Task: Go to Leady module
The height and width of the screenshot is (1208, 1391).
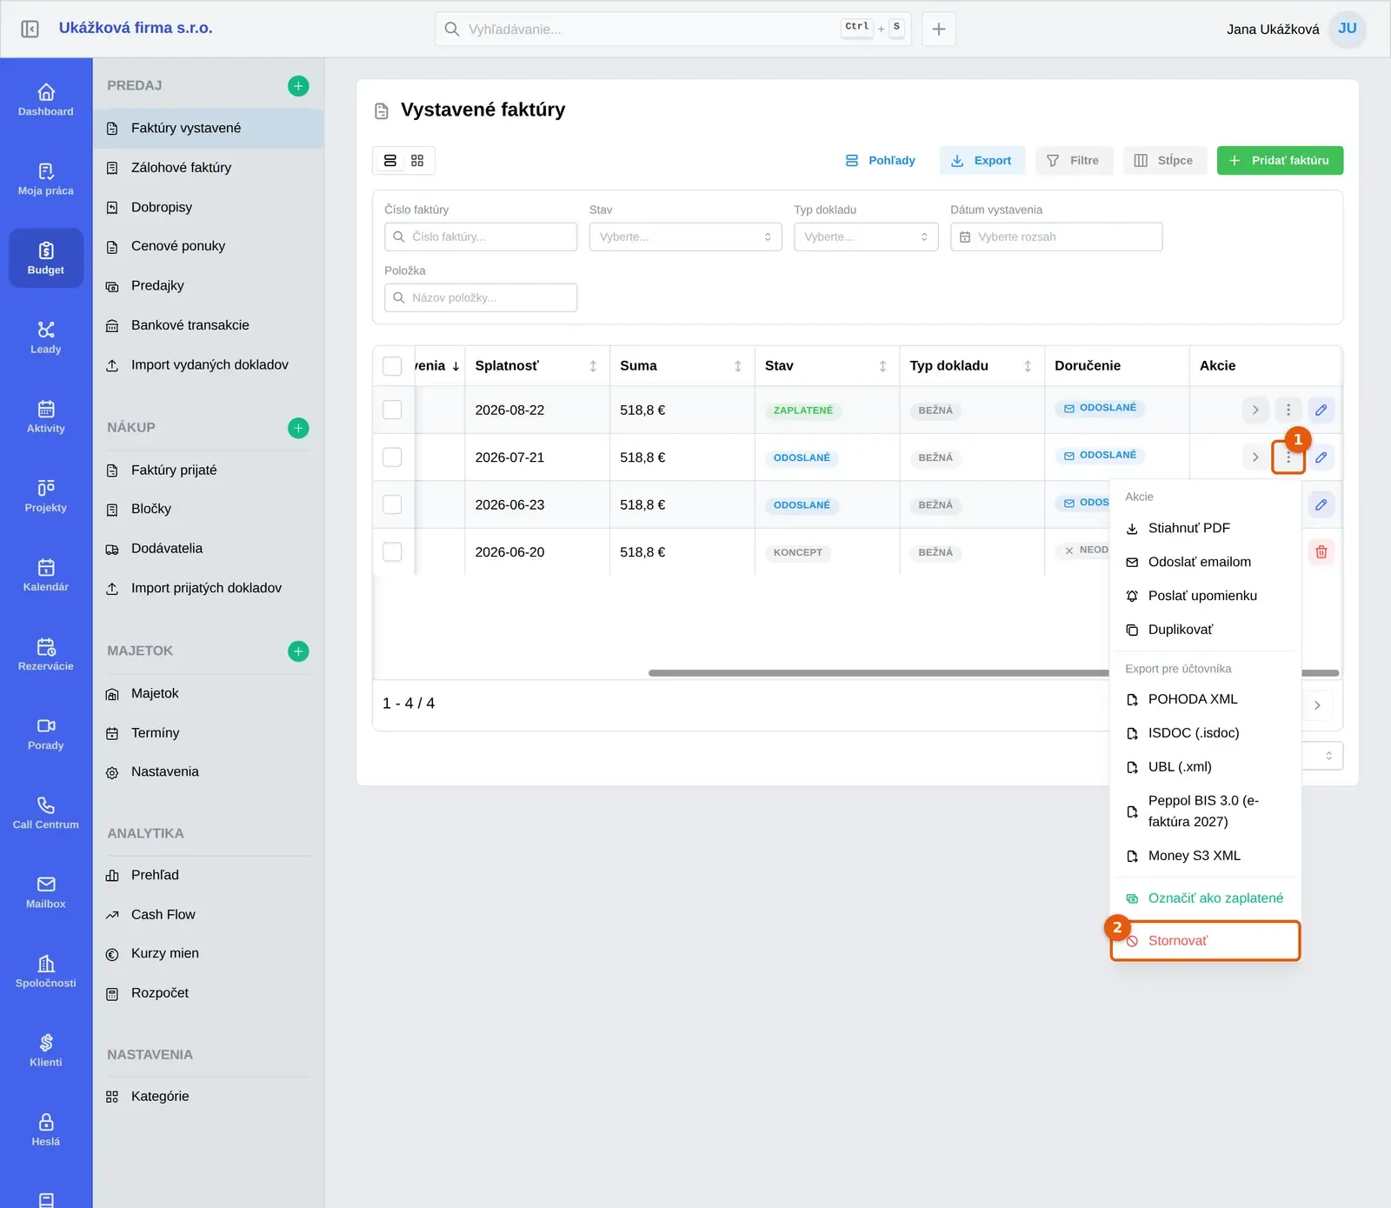Action: click(46, 337)
